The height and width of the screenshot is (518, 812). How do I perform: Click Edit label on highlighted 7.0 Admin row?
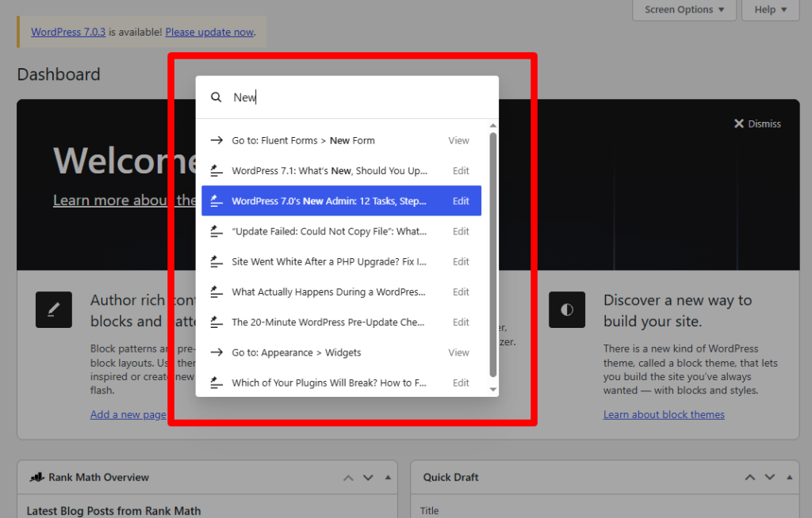(x=461, y=200)
